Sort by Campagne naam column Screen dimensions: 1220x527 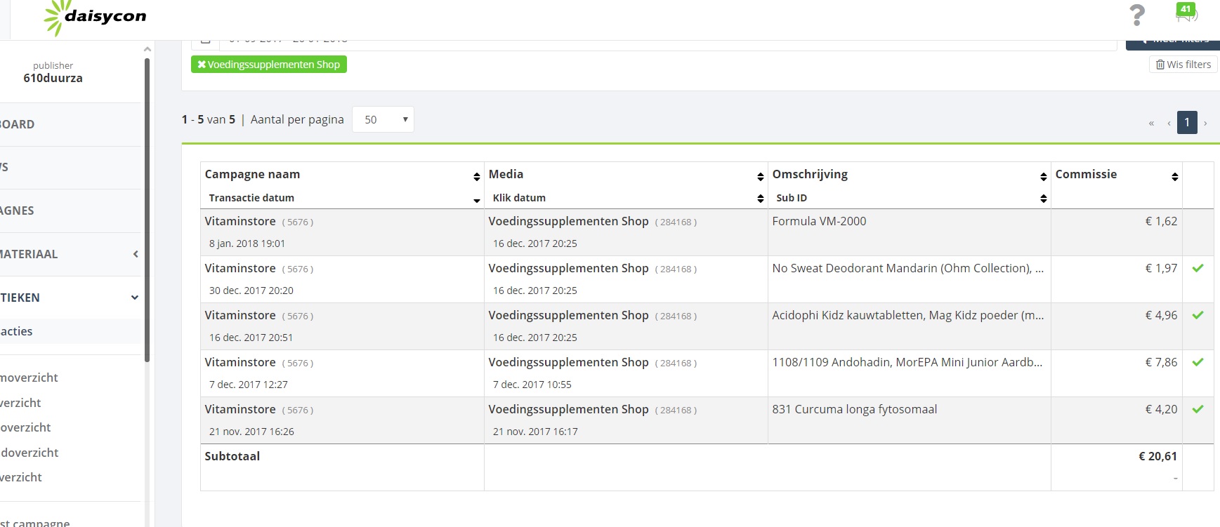click(477, 176)
